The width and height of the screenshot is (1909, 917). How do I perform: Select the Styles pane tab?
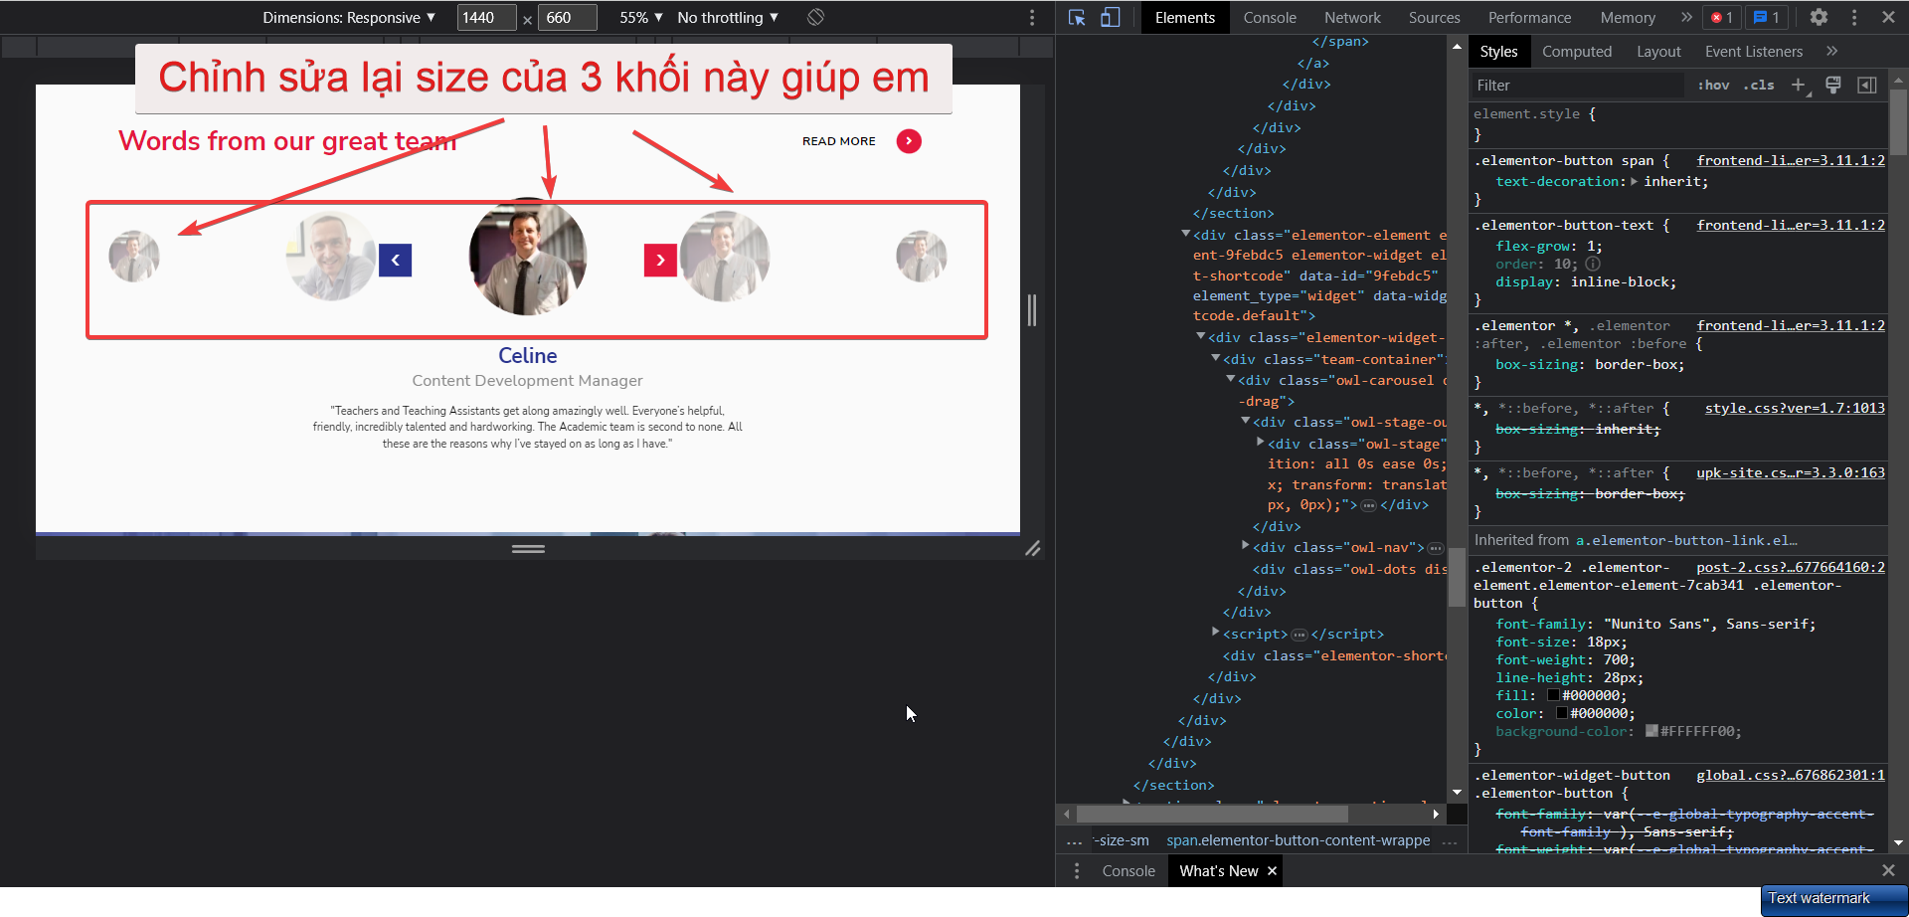(1498, 51)
